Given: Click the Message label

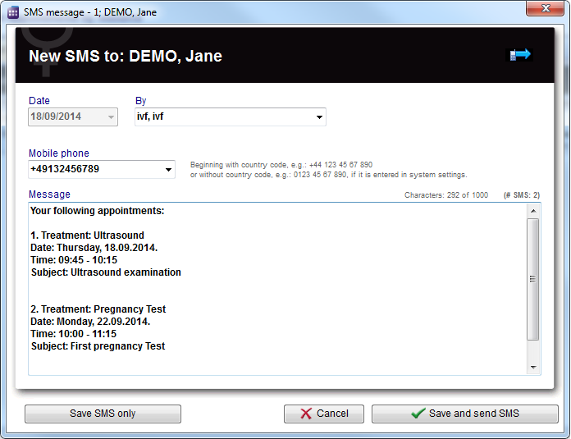Looking at the screenshot, I should pos(49,194).
